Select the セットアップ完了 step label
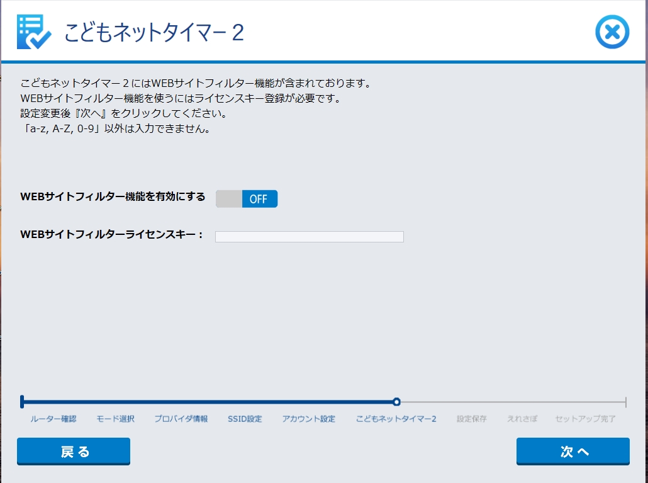This screenshot has height=483, width=648. coord(585,419)
